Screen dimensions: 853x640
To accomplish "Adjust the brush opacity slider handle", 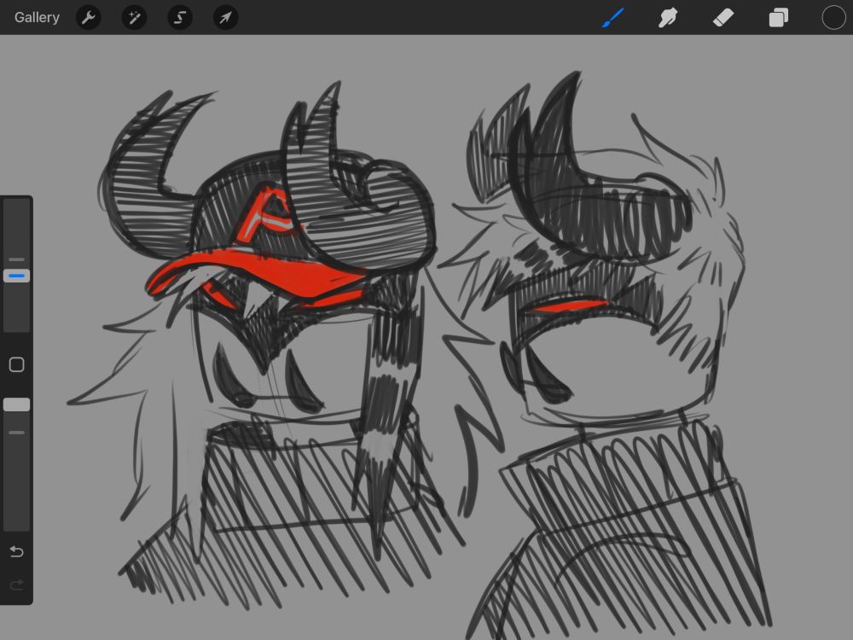I will (17, 404).
